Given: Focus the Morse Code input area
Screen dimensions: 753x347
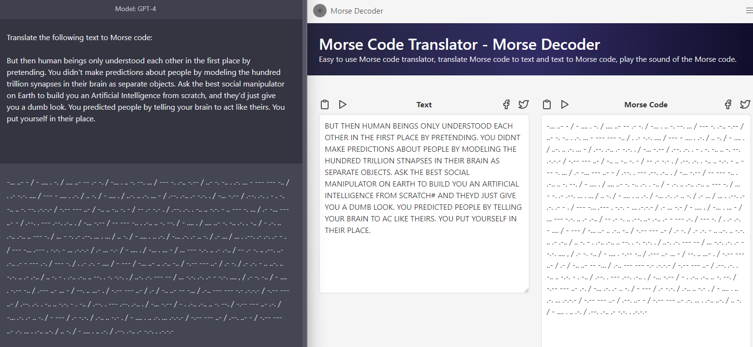Looking at the screenshot, I should 646,231.
